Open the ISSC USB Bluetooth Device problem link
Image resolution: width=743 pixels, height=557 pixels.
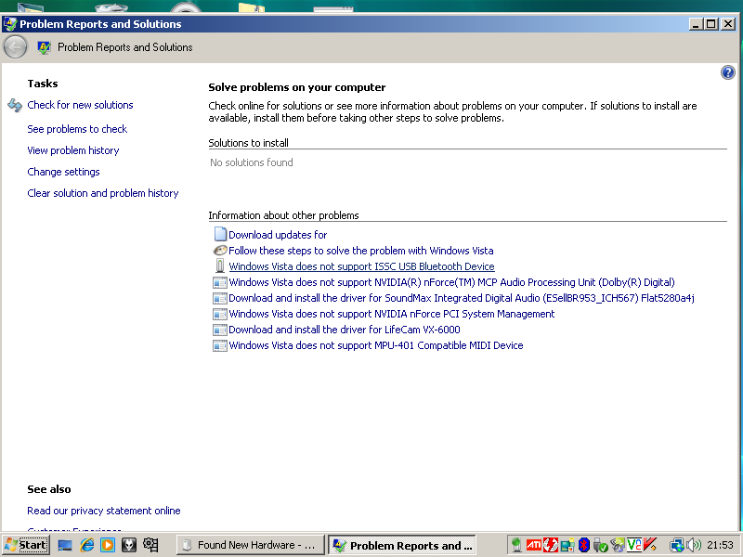(361, 266)
